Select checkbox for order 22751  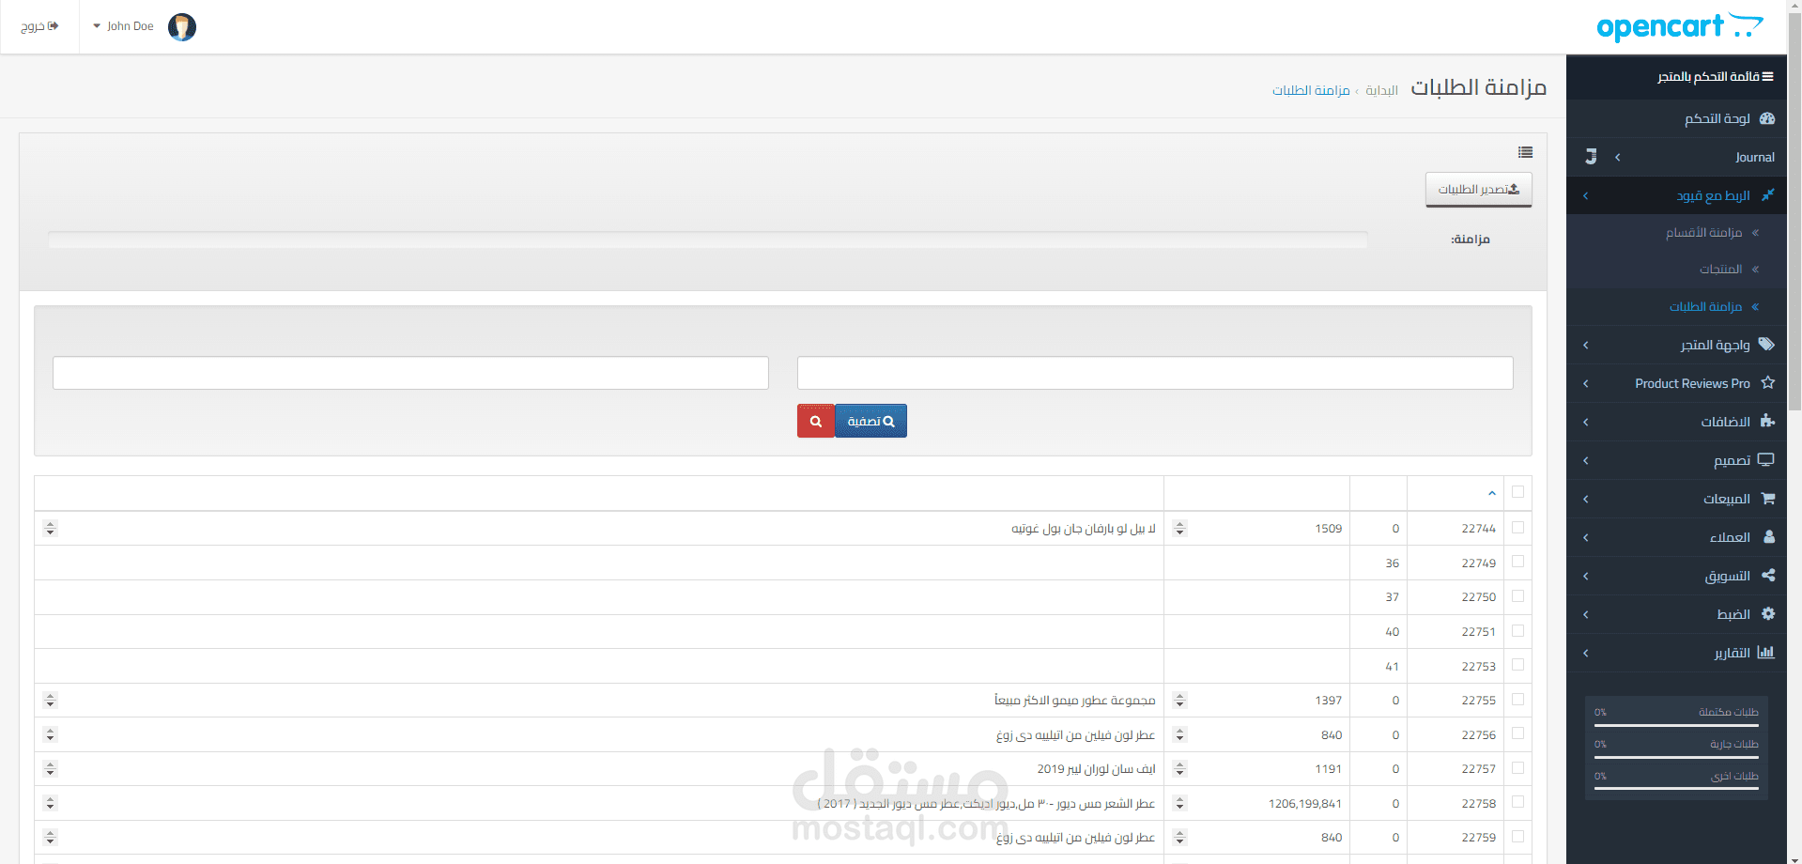(1517, 631)
